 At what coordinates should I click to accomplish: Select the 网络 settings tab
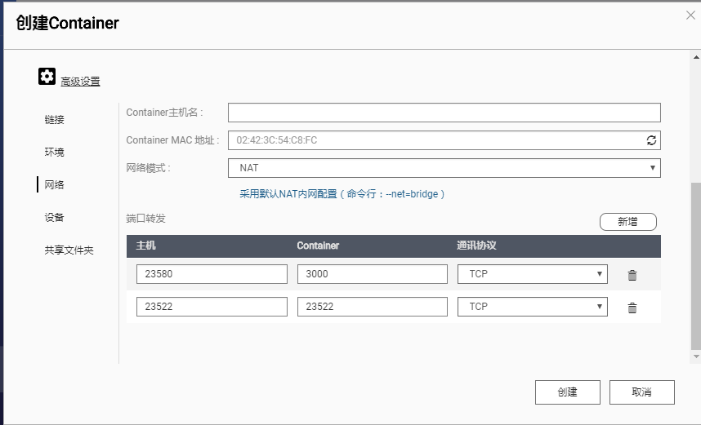(x=55, y=185)
